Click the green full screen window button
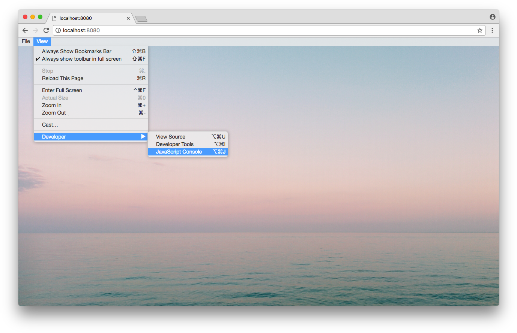This screenshot has height=333, width=517. coord(40,17)
